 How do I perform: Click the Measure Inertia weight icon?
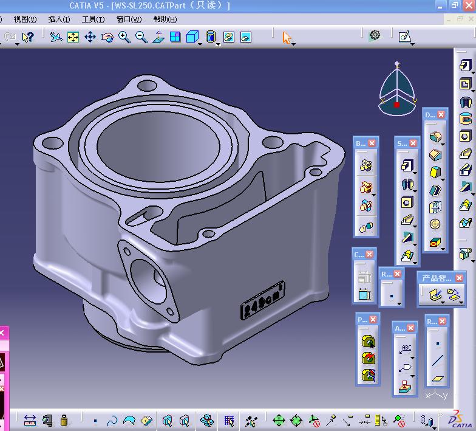tap(64, 421)
